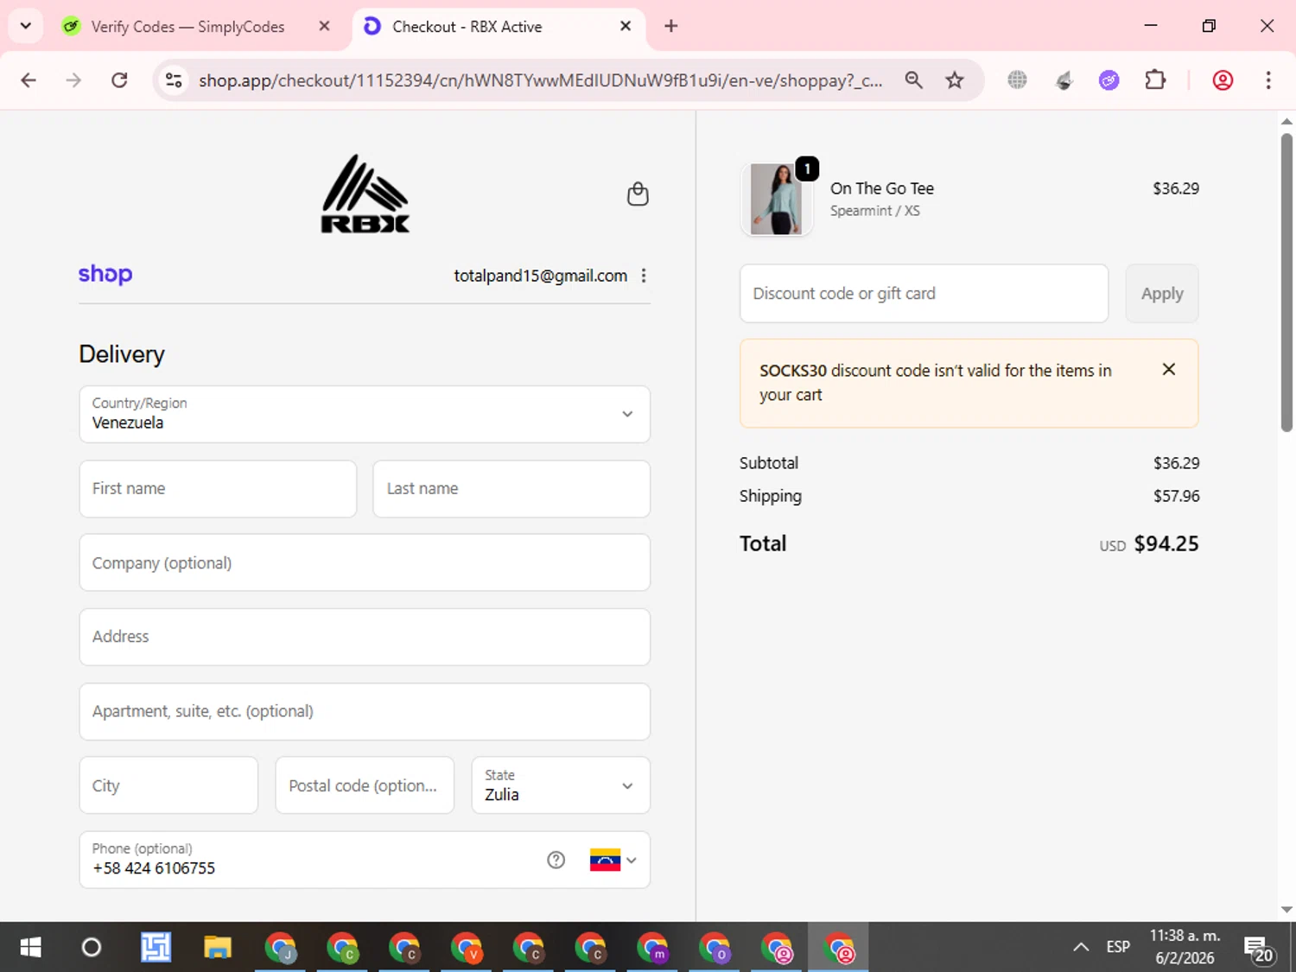Open the Venezuela flag country code dropdown
This screenshot has height=972, width=1296.
(x=613, y=860)
